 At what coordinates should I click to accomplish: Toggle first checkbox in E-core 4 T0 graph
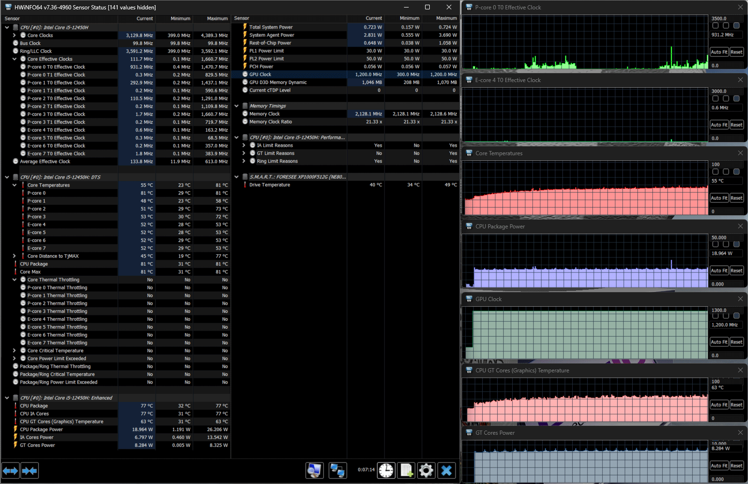pos(715,98)
